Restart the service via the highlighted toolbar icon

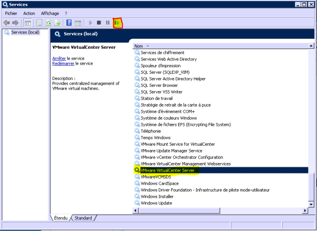[x=117, y=23]
